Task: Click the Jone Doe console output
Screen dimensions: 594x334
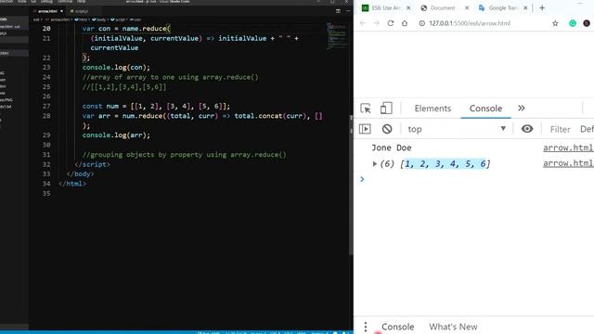Action: point(392,148)
